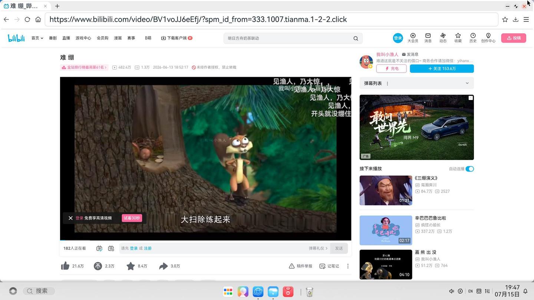The image size is (534, 300).
Task: Open the 全站排行榜最高第61名 ranking tag
Action: [x=84, y=67]
